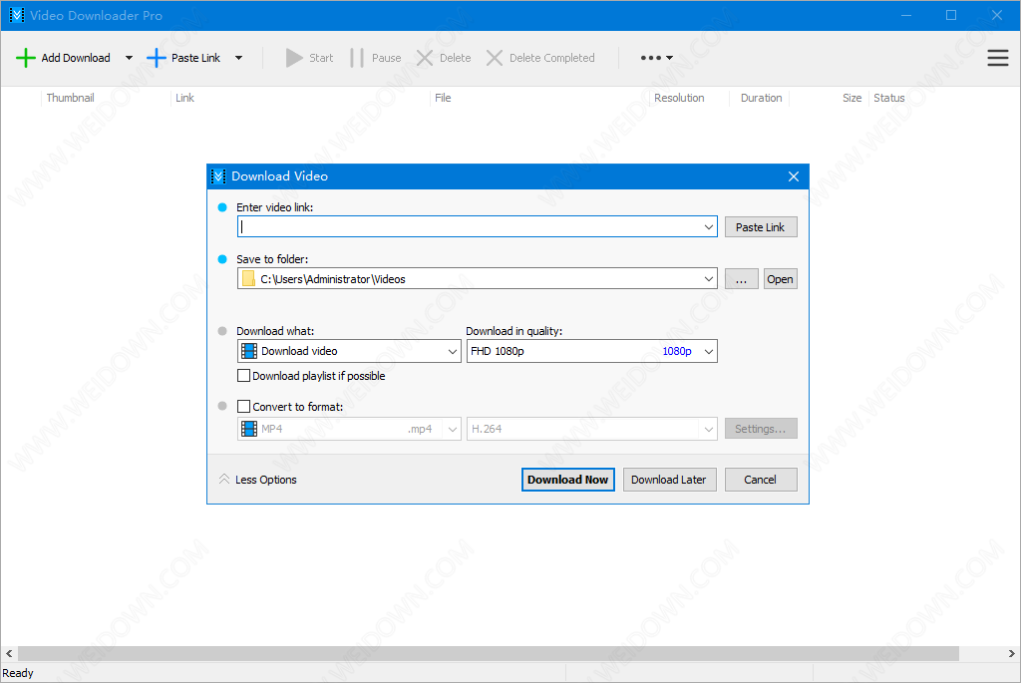
Task: Click the Add Download toolbar label
Action: tap(76, 58)
